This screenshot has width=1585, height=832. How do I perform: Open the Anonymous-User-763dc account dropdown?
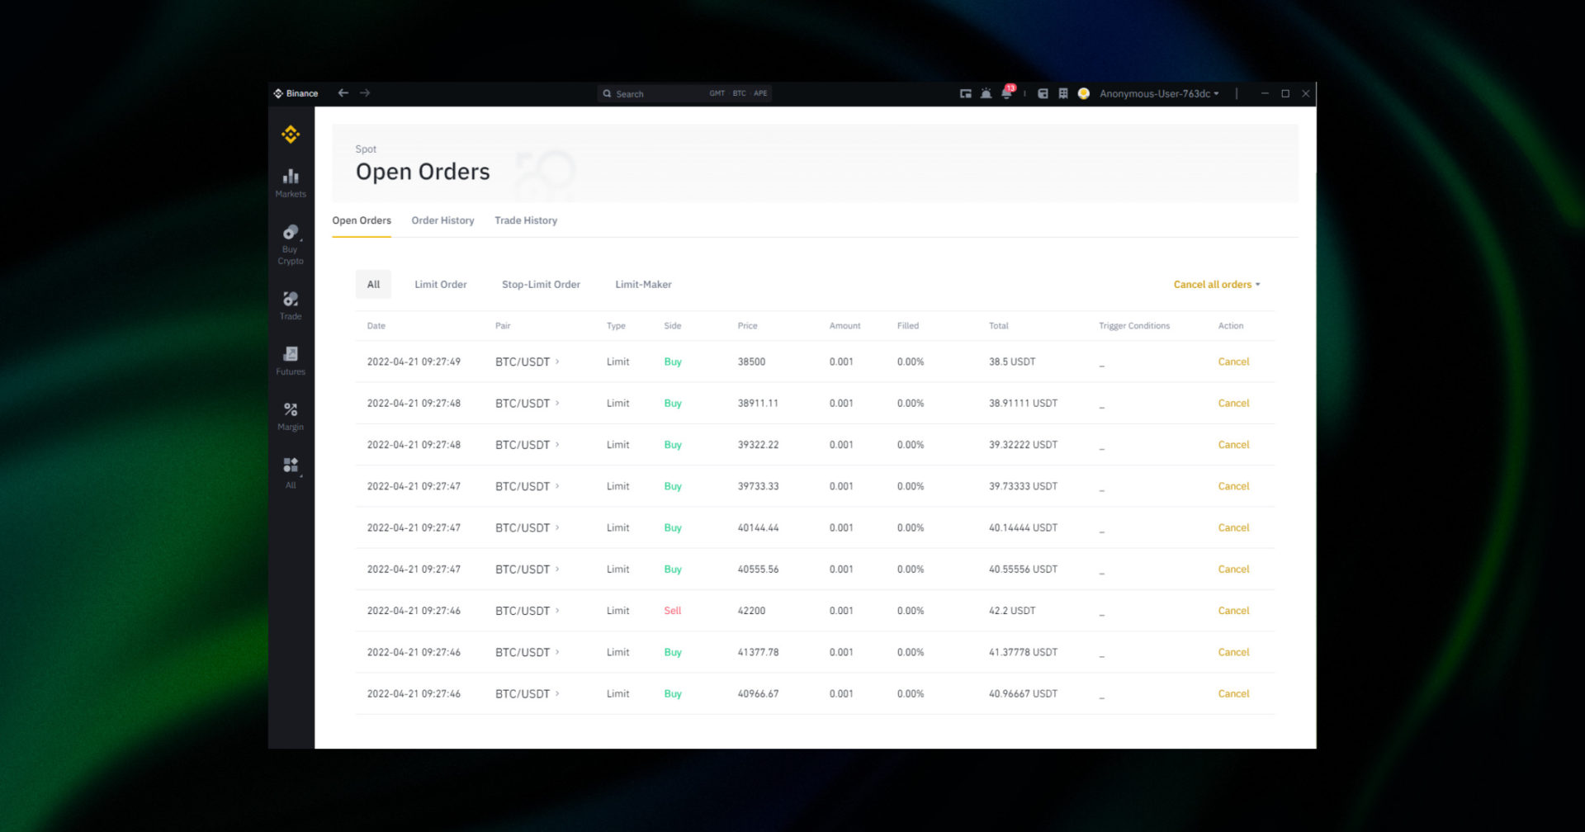(x=1158, y=93)
